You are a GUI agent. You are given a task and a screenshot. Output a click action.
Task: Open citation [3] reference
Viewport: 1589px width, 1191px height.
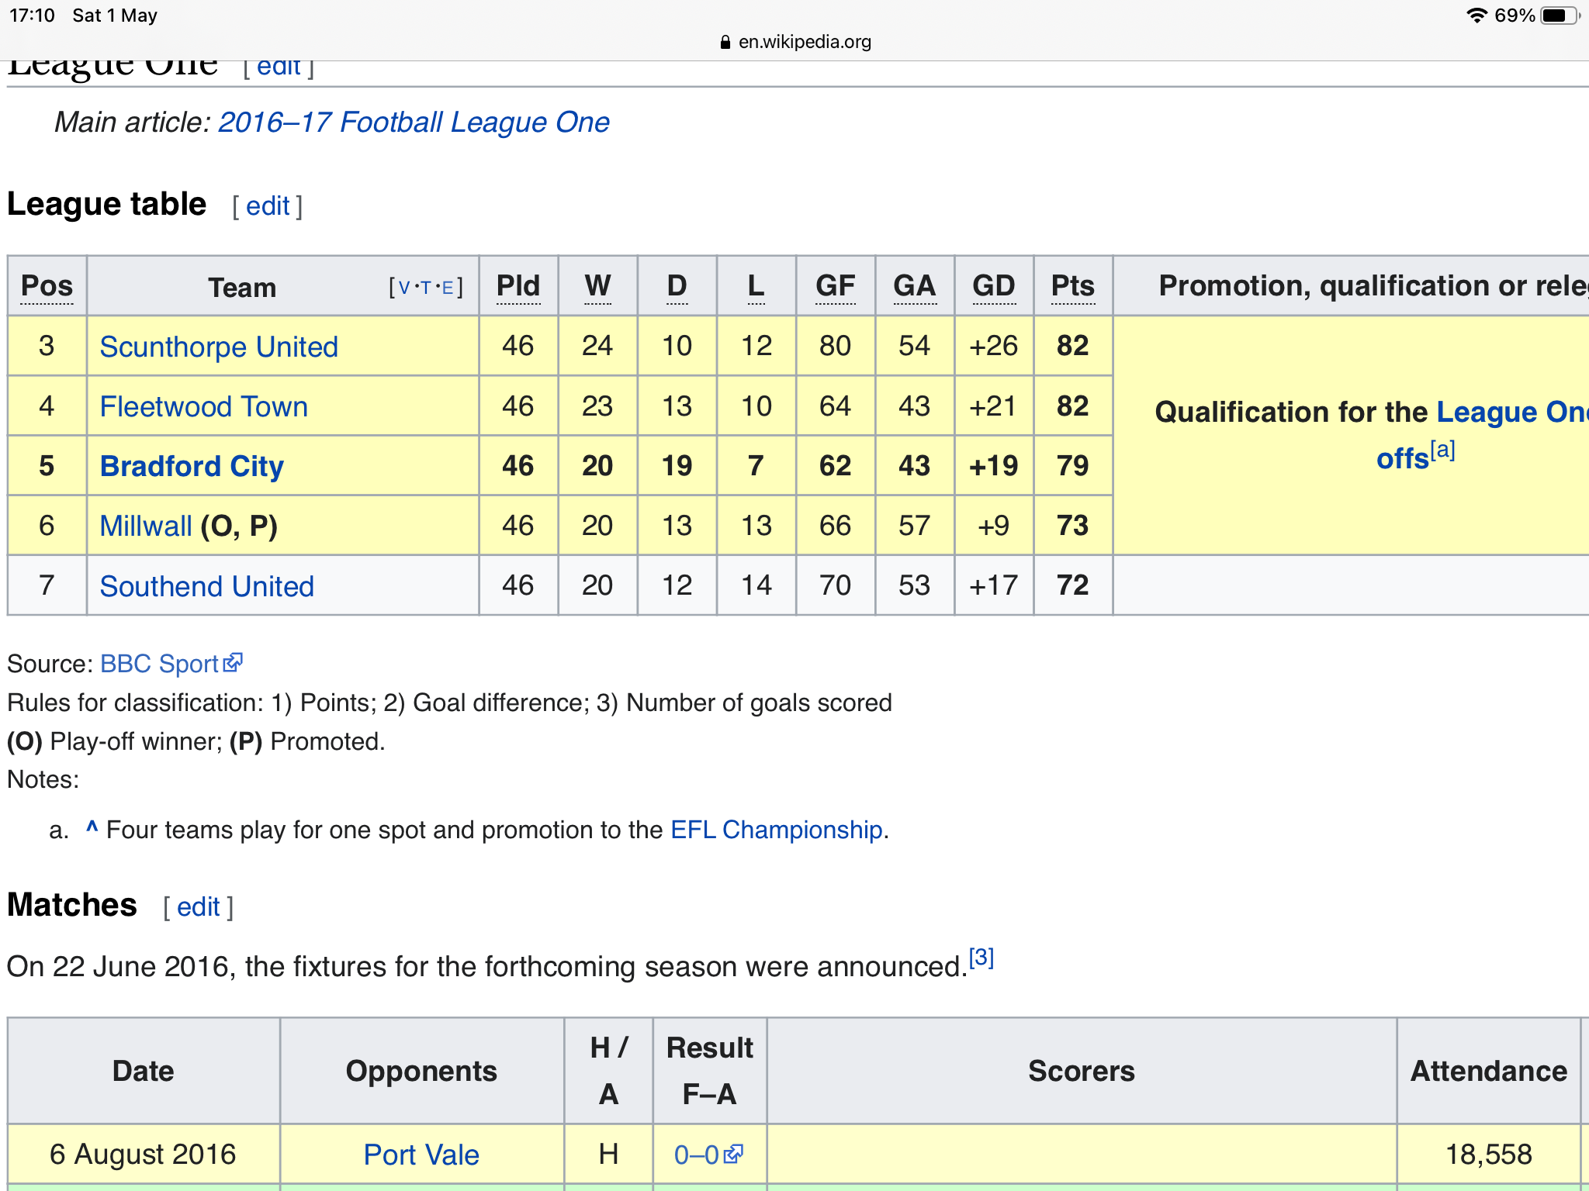[981, 958]
